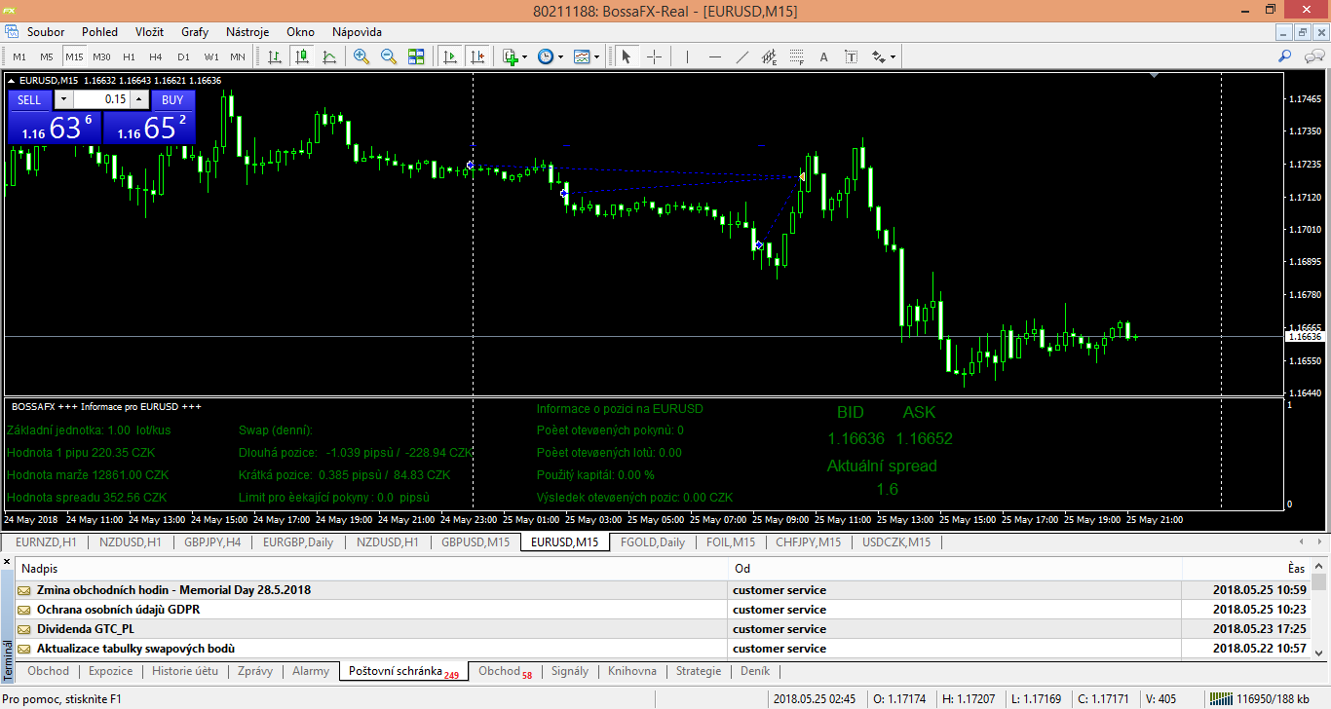The width and height of the screenshot is (1331, 709).
Task: Tile chart windows icon
Action: pyautogui.click(x=416, y=56)
